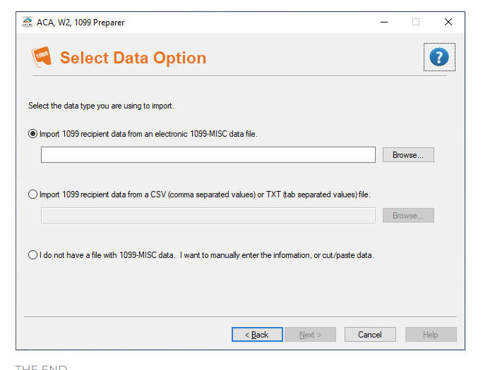483x370 pixels.
Task: Go back with the Back button
Action: [257, 335]
